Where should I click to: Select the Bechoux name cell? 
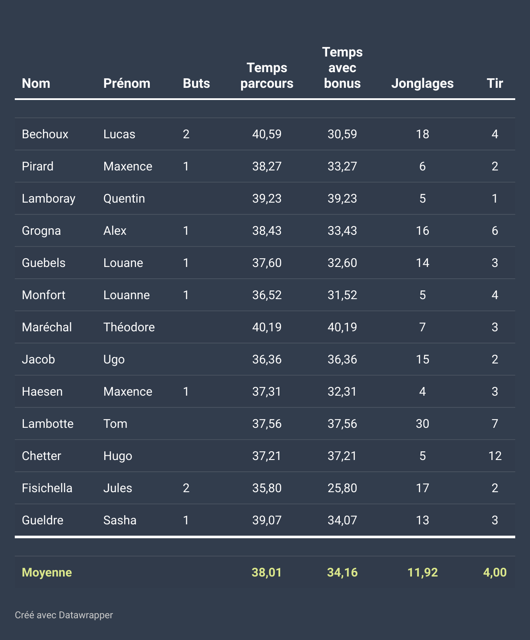pyautogui.click(x=45, y=134)
